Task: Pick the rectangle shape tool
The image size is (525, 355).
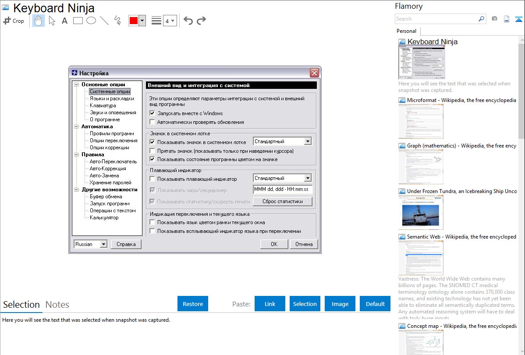Action: [78, 21]
